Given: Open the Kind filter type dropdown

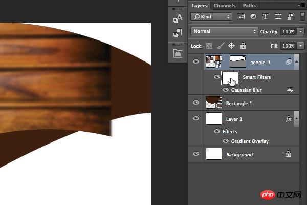Looking at the screenshot, I should click(211, 17).
